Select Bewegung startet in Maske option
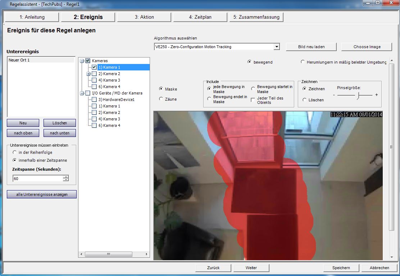Image resolution: width=400 pixels, height=276 pixels. click(x=253, y=89)
